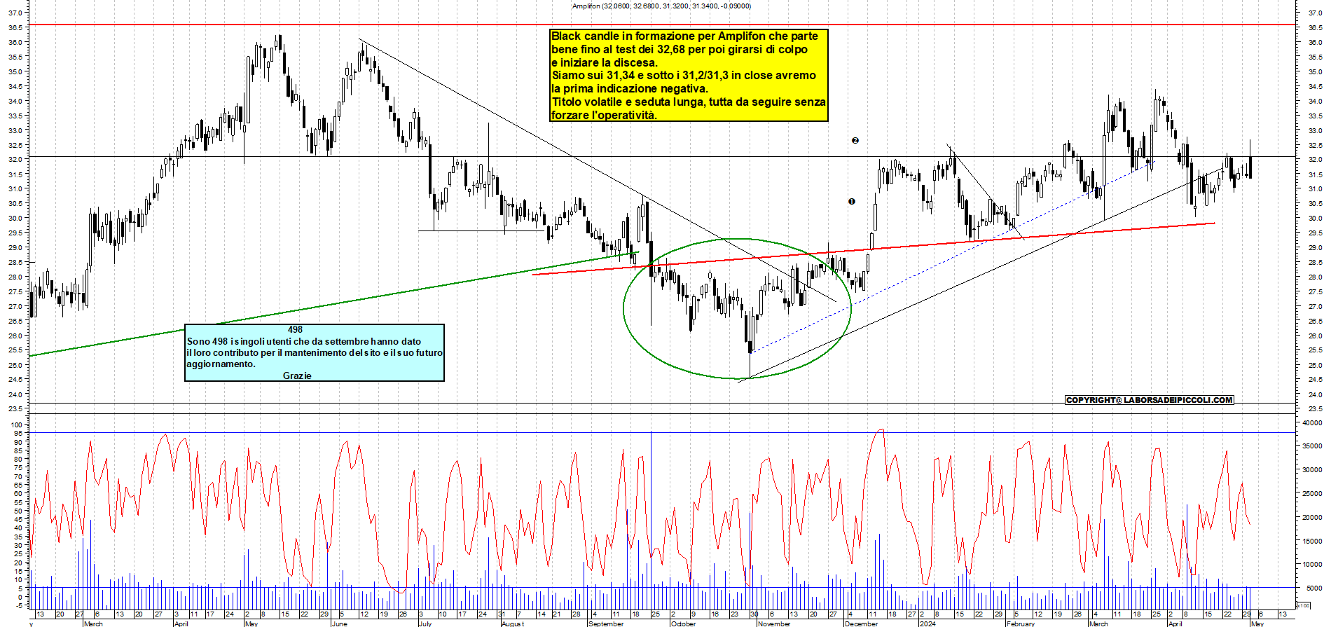Click the 'August' month label

tap(512, 623)
